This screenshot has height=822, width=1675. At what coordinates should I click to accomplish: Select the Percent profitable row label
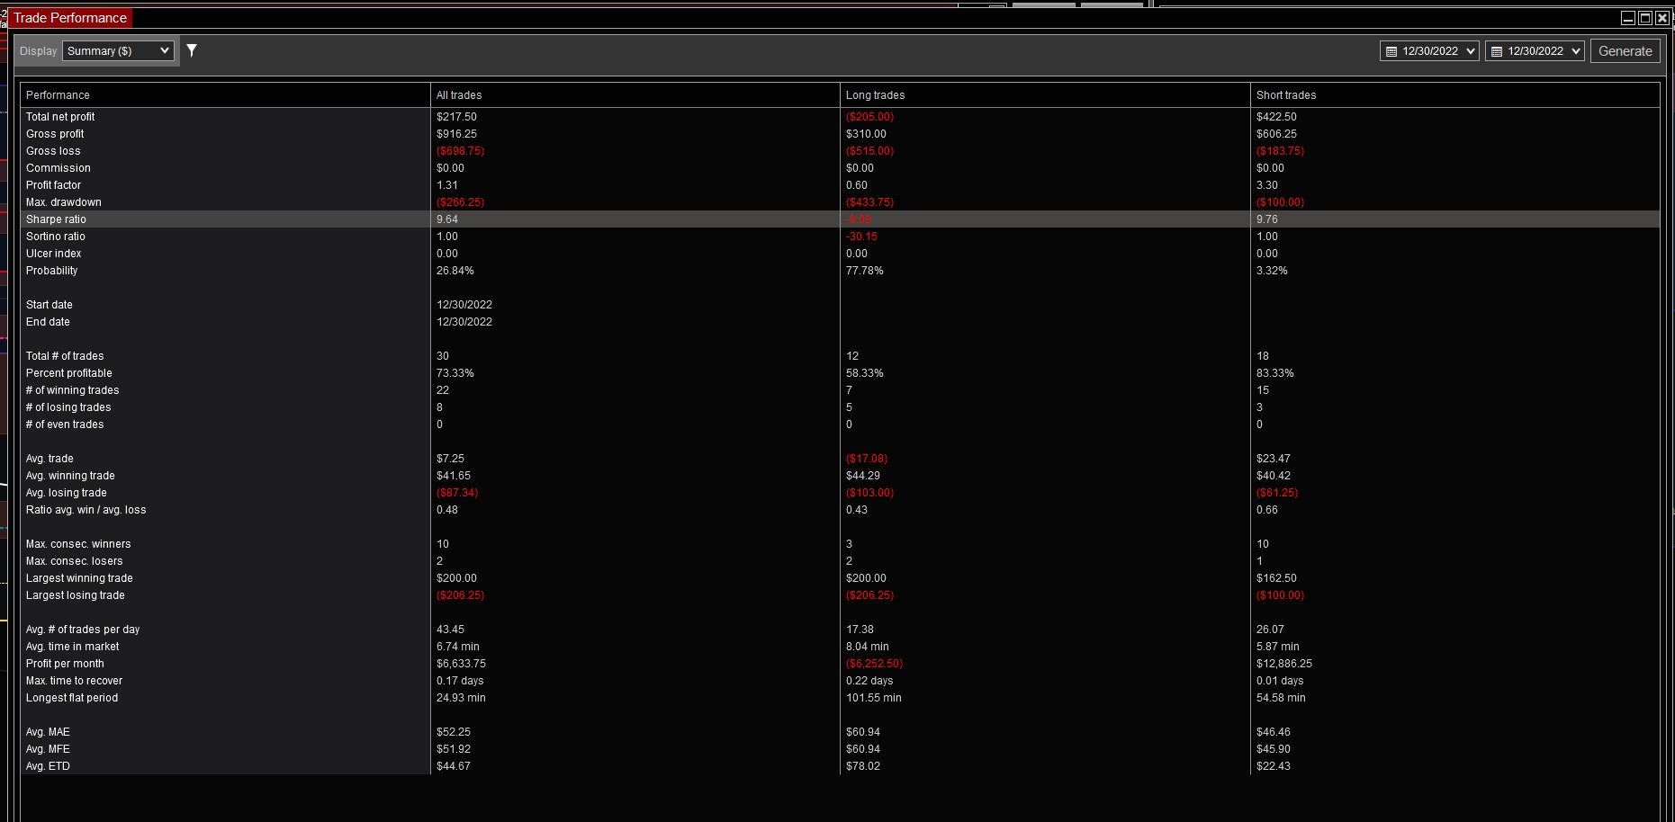69,373
